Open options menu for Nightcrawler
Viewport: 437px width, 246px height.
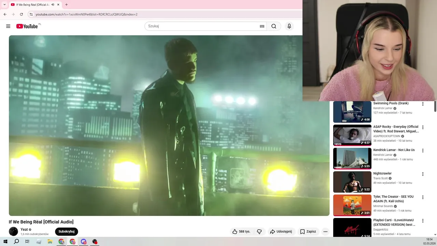point(423,174)
